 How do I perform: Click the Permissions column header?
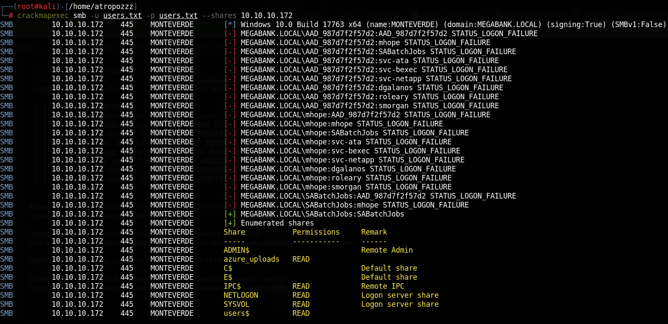[316, 232]
